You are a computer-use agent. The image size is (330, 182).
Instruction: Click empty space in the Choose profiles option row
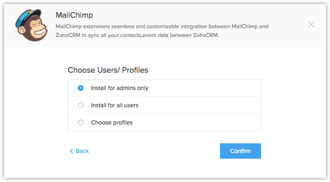(x=197, y=122)
